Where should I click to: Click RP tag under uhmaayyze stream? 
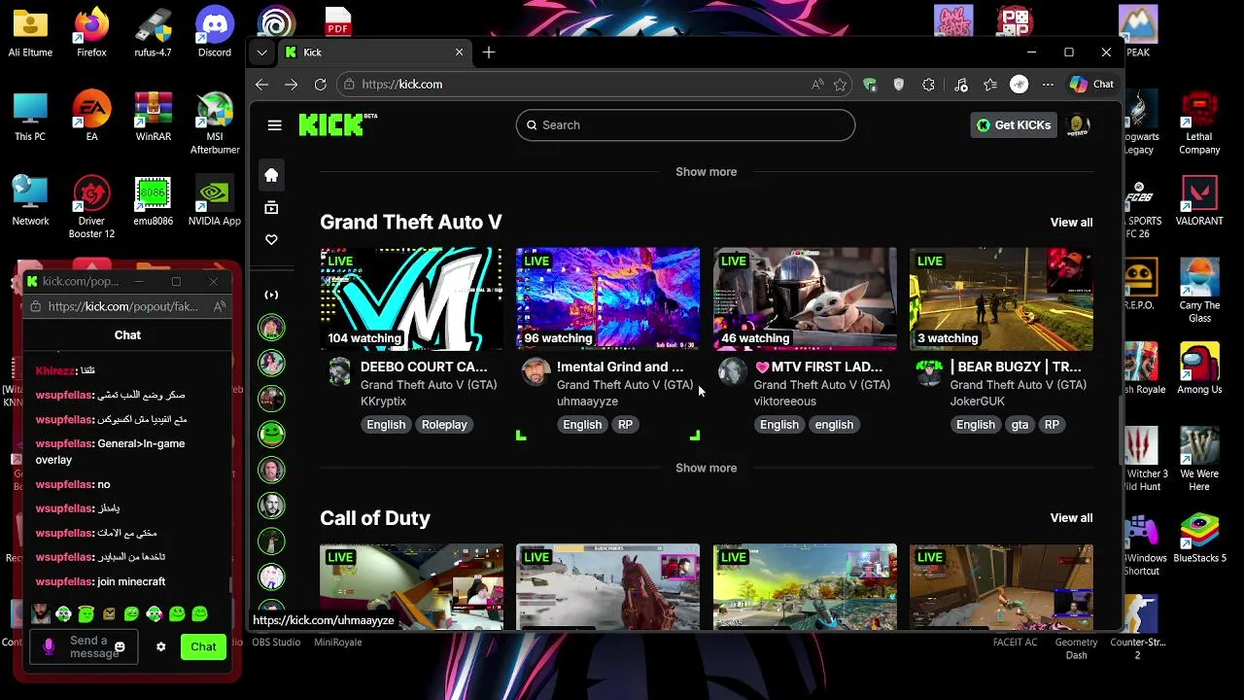tap(625, 425)
